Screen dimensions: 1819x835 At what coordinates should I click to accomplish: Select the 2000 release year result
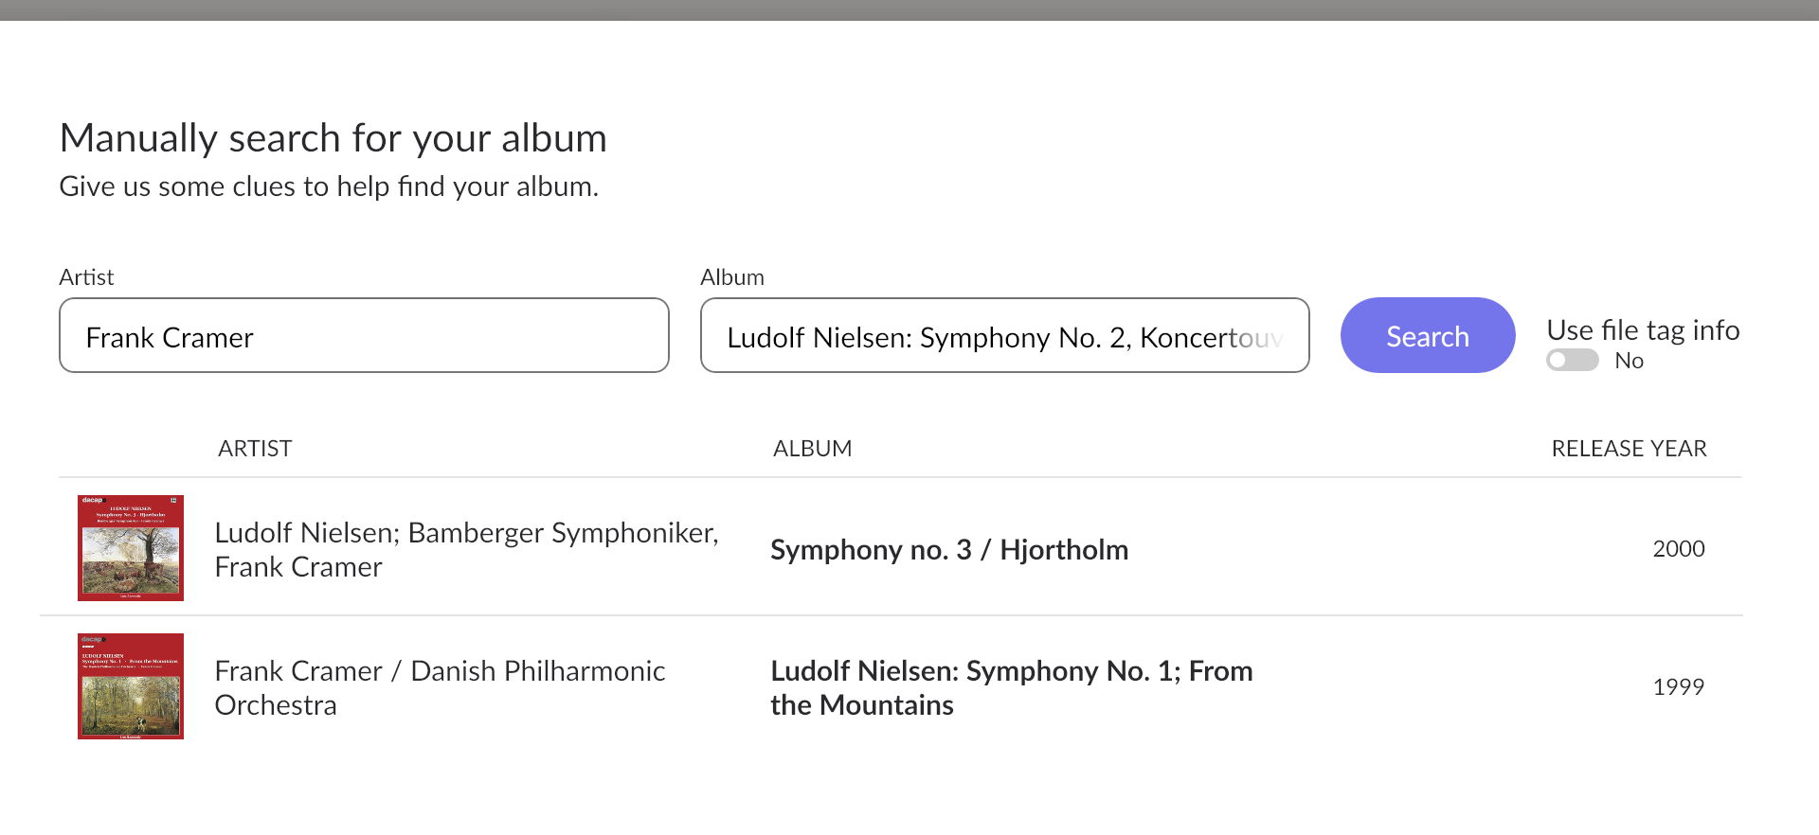(1679, 549)
